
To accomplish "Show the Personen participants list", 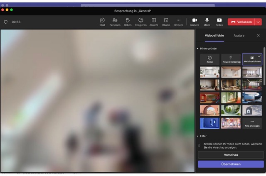I will point(115,22).
